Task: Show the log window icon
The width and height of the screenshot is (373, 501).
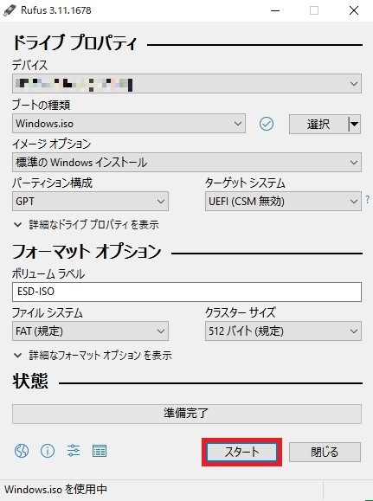Action: coord(100,451)
